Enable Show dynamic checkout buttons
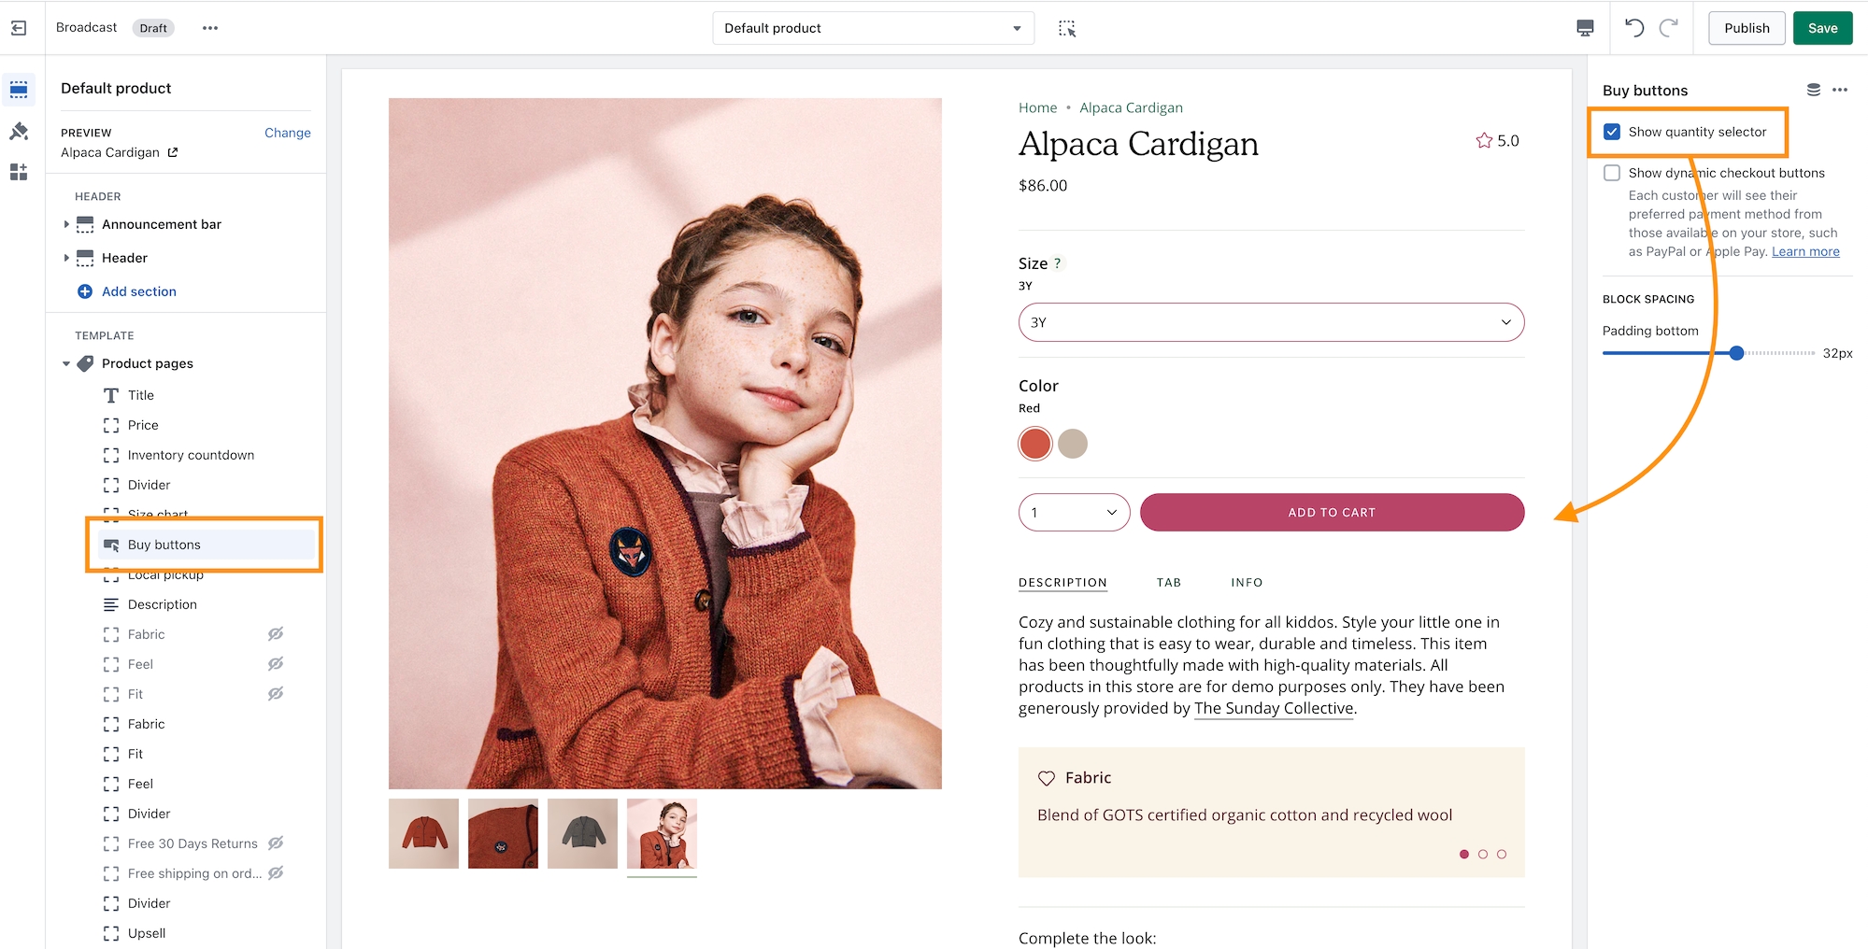The width and height of the screenshot is (1868, 949). (1612, 173)
